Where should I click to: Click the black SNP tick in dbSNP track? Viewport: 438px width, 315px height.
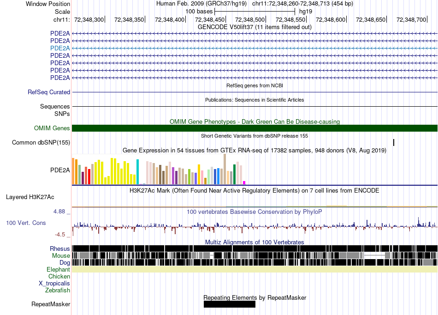click(394, 142)
